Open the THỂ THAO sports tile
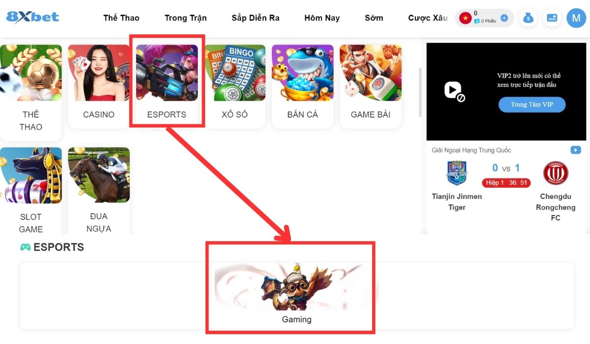This screenshot has width=590, height=344. (30, 92)
